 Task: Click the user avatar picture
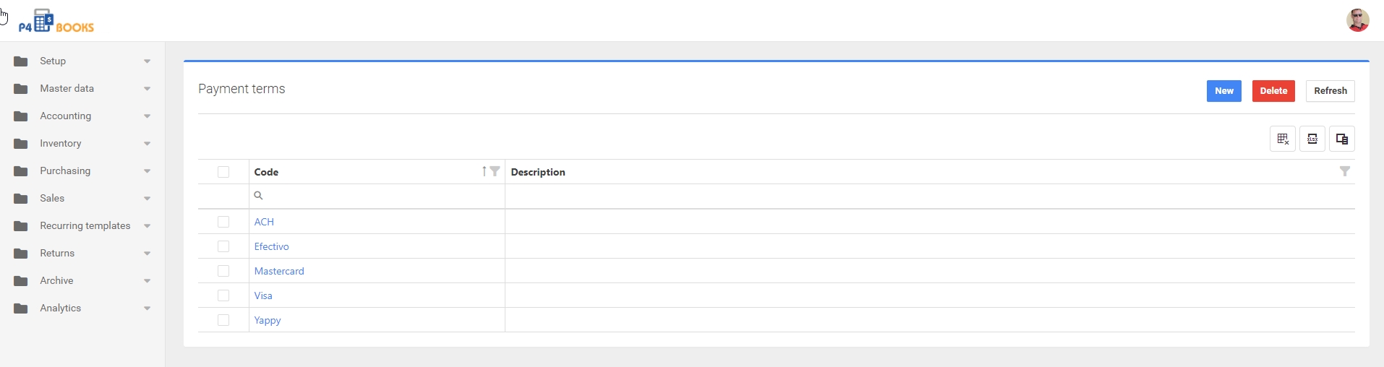click(x=1357, y=20)
